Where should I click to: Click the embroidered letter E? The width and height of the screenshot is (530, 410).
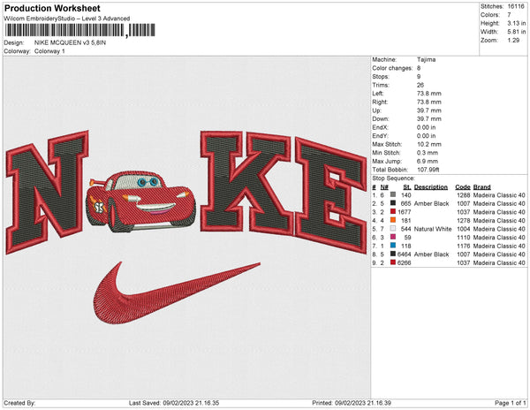click(331, 195)
